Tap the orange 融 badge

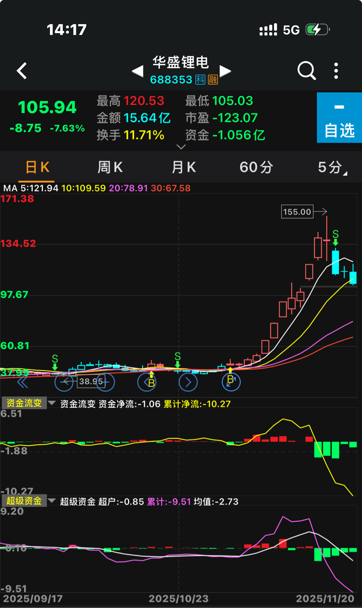coord(213,80)
